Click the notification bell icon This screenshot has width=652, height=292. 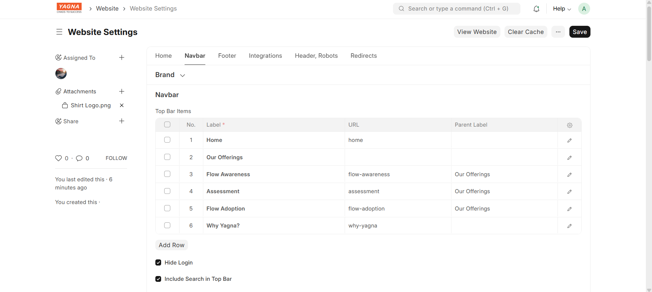coord(536,9)
